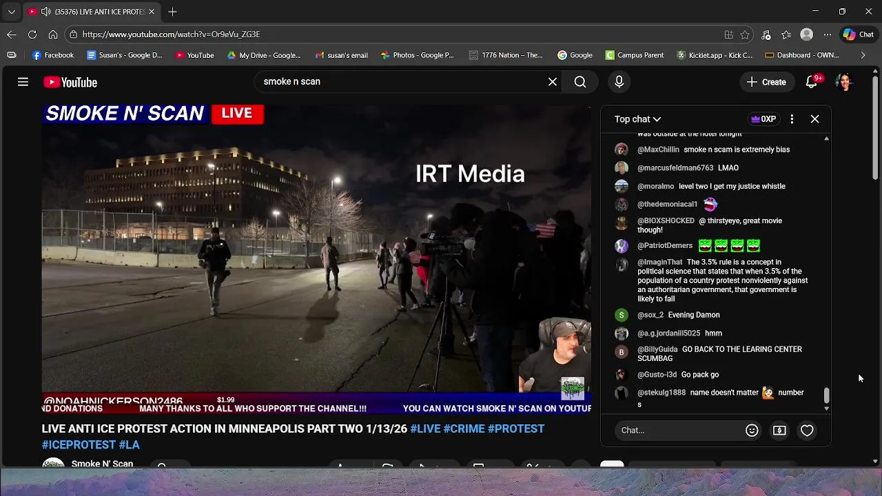Open Smoke N' Scan channel name

(102, 464)
